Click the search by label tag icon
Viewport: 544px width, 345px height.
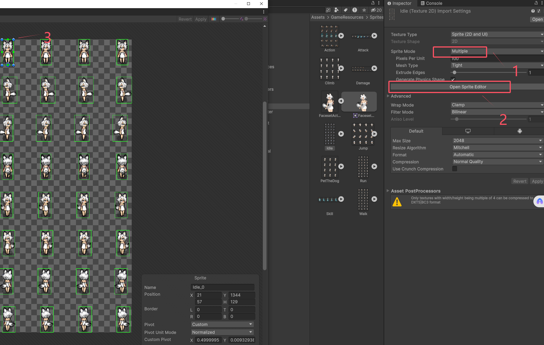[346, 10]
